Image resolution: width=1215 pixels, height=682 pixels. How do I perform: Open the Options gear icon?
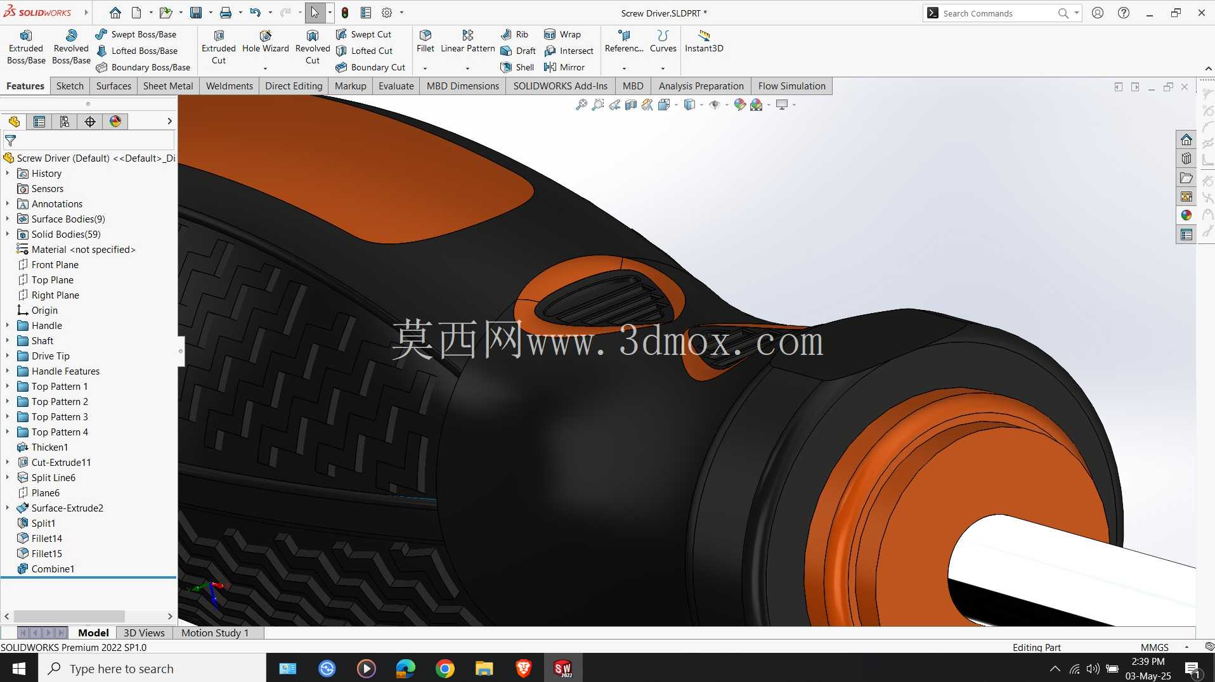pos(387,13)
